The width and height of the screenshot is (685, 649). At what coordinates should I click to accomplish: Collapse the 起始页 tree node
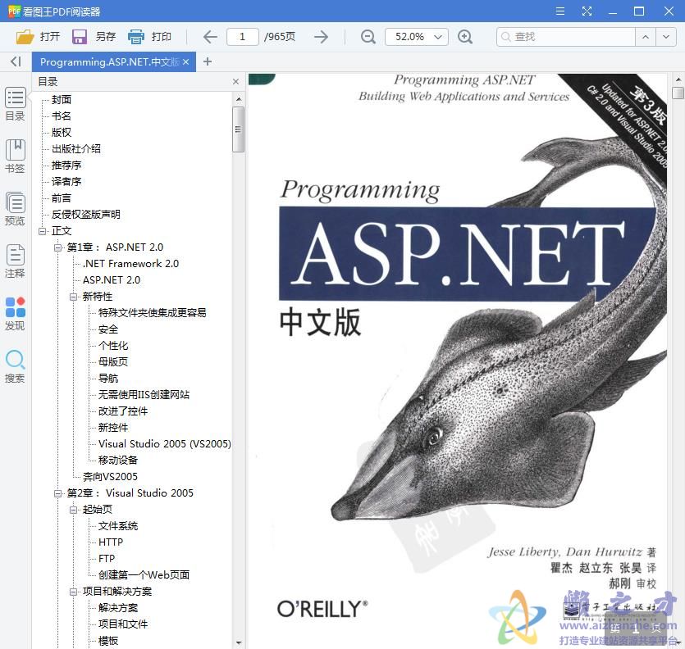coord(73,509)
